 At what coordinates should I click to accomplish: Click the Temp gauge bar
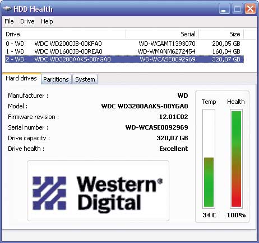[209, 159]
